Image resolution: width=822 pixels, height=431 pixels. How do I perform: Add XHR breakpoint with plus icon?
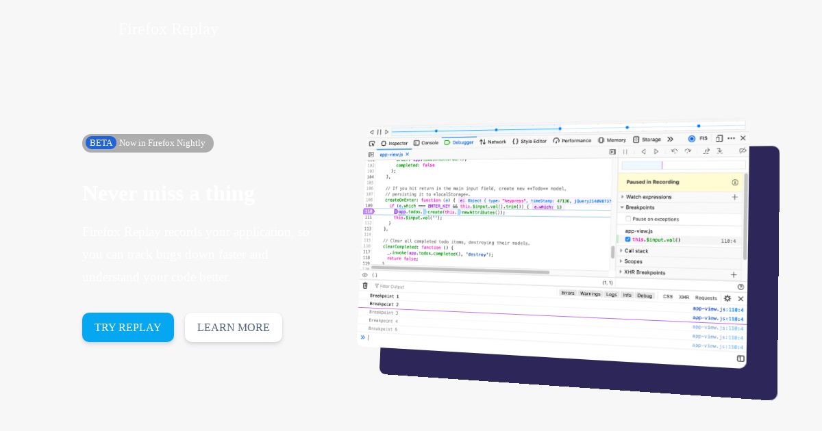click(x=734, y=275)
